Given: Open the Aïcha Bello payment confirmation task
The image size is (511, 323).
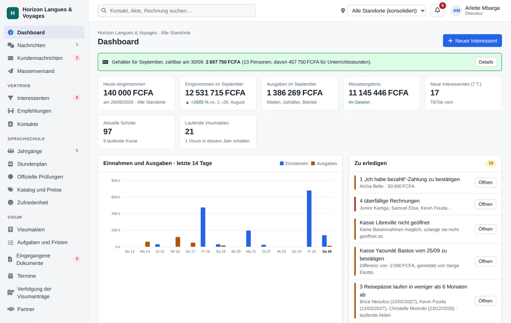Looking at the screenshot, I should pyautogui.click(x=485, y=183).
